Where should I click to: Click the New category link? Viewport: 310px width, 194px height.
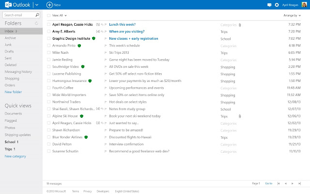coord(15,156)
